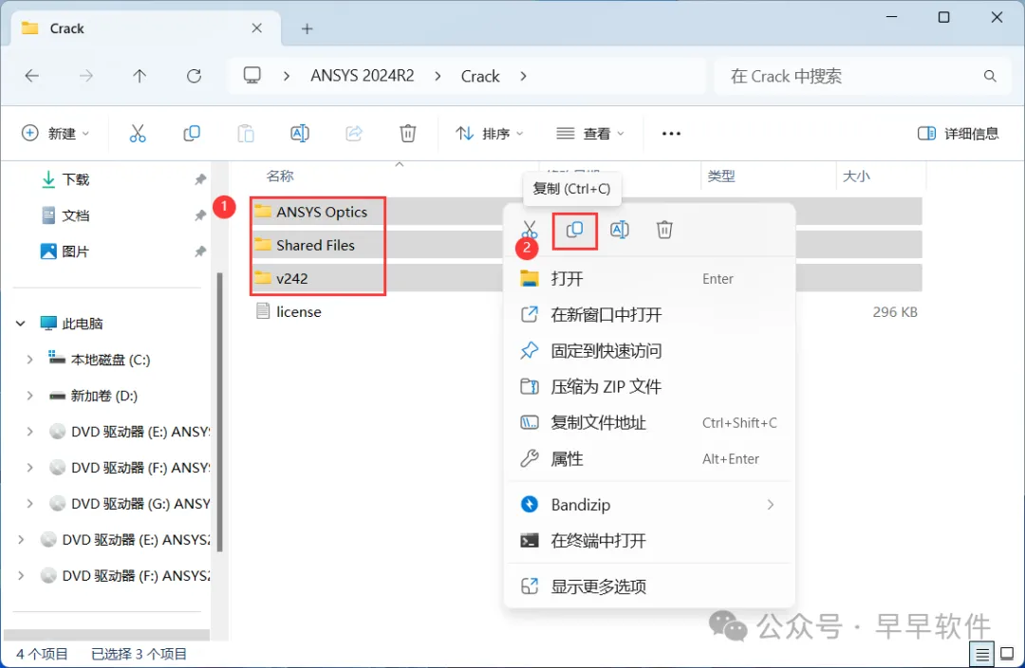This screenshot has width=1025, height=668.
Task: Go back with the left arrow
Action: click(x=31, y=76)
